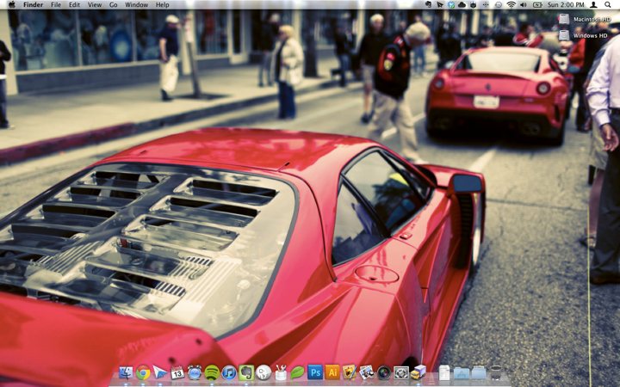Image resolution: width=620 pixels, height=387 pixels.
Task: Open Finder from the Dock
Action: 127,372
